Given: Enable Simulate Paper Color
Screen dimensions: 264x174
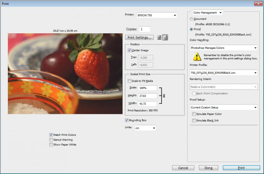Looking at the screenshot, I should click(x=194, y=114).
